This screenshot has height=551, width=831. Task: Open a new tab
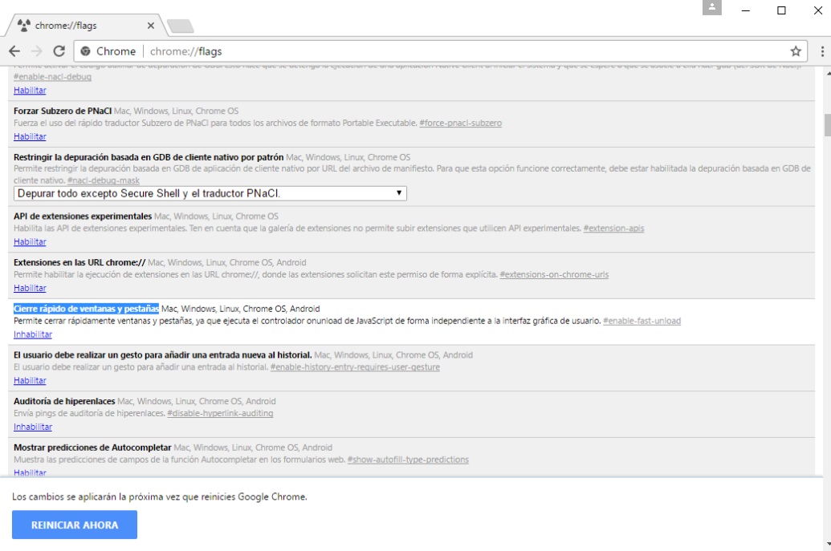click(180, 26)
